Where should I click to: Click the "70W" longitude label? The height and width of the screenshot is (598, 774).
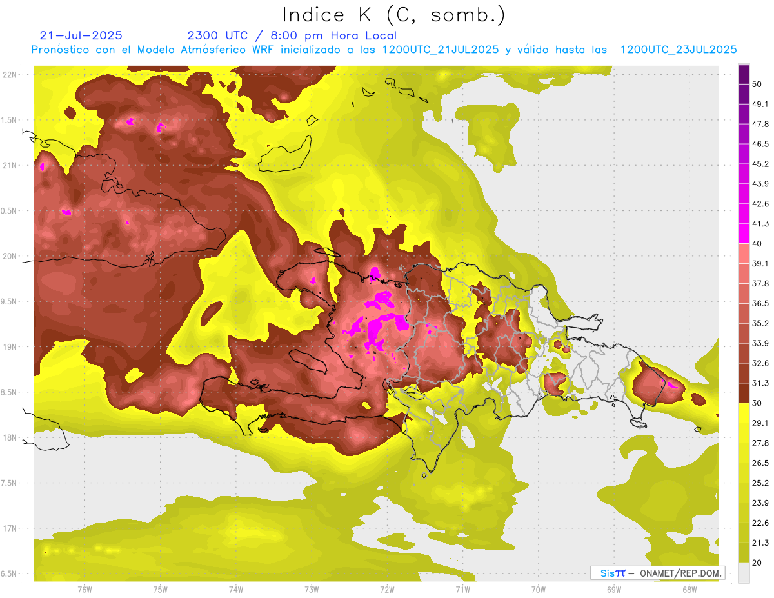539,589
